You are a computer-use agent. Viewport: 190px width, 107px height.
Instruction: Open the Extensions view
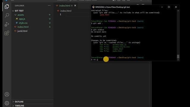7,33
